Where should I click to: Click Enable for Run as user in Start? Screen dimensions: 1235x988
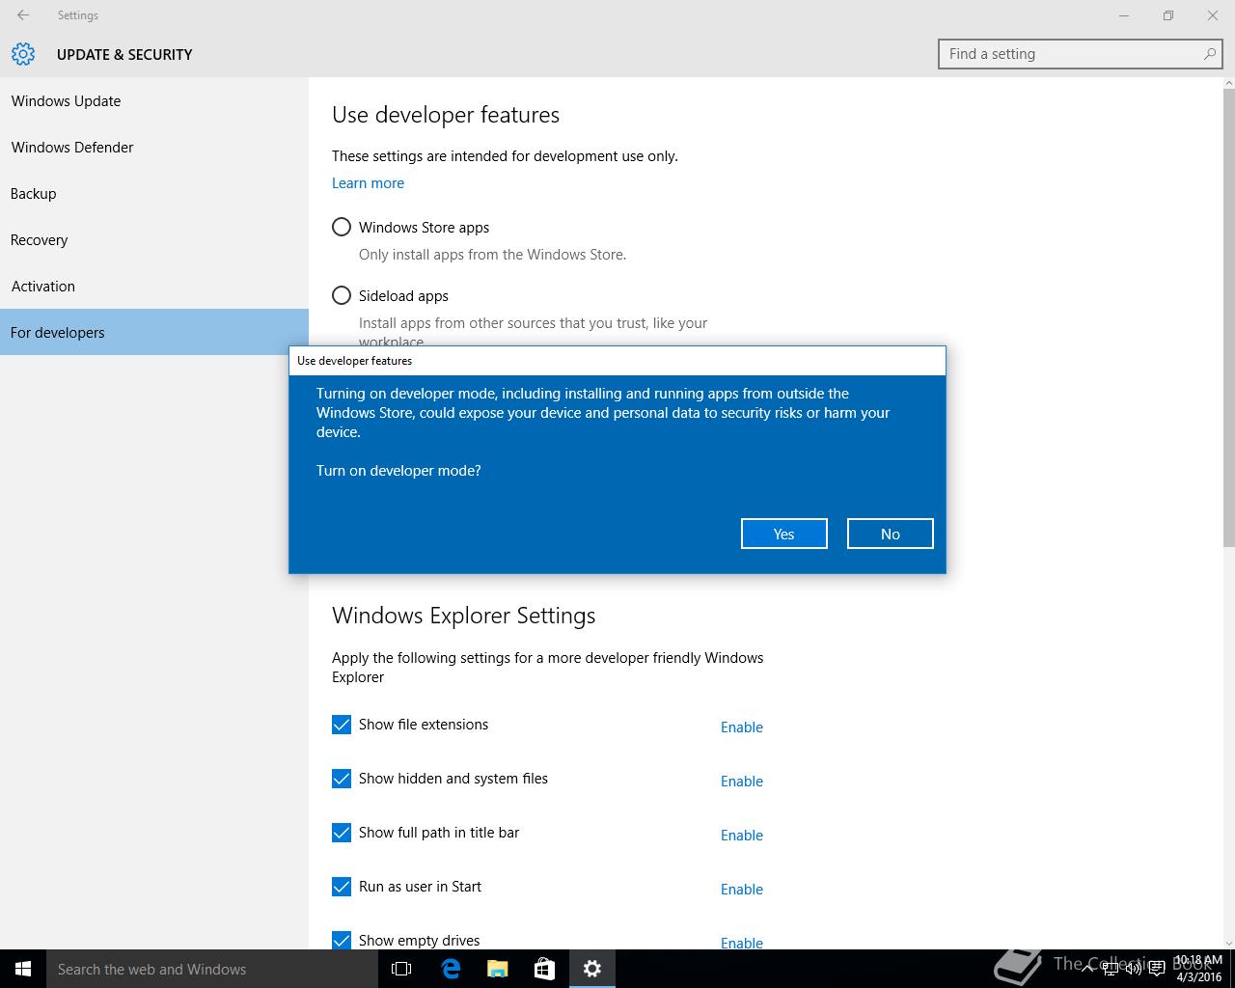[742, 889]
